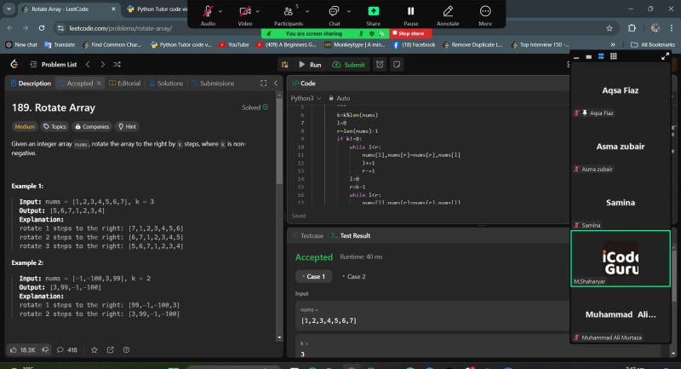
Task: Click the leetcode.com address bar
Action: tap(120, 28)
